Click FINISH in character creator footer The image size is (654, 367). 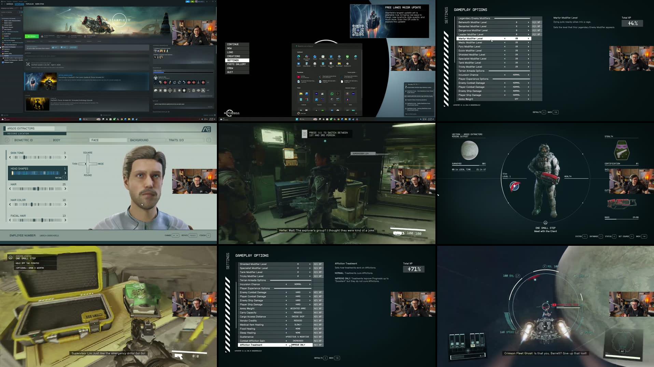(x=205, y=235)
